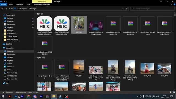Go back with the back arrow
The width and height of the screenshot is (176, 99).
[2, 9]
